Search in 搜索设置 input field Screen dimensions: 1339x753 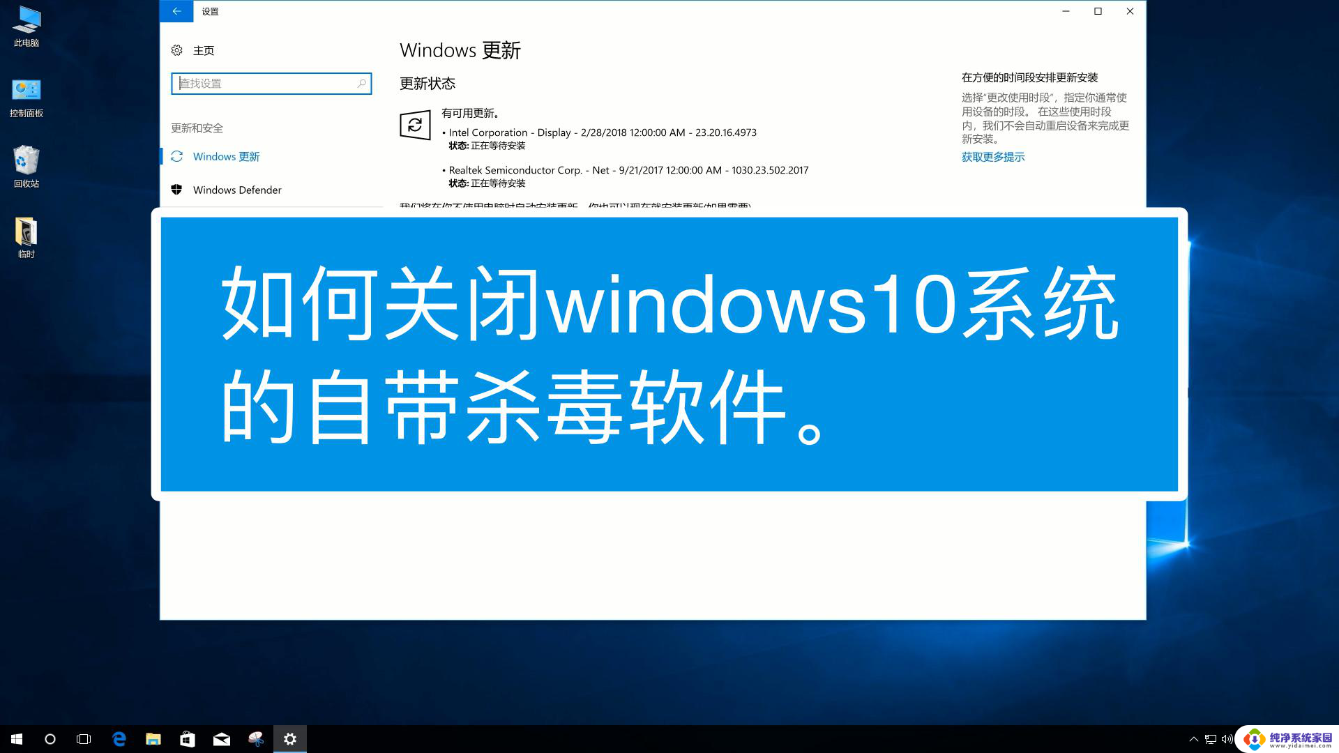272,84
